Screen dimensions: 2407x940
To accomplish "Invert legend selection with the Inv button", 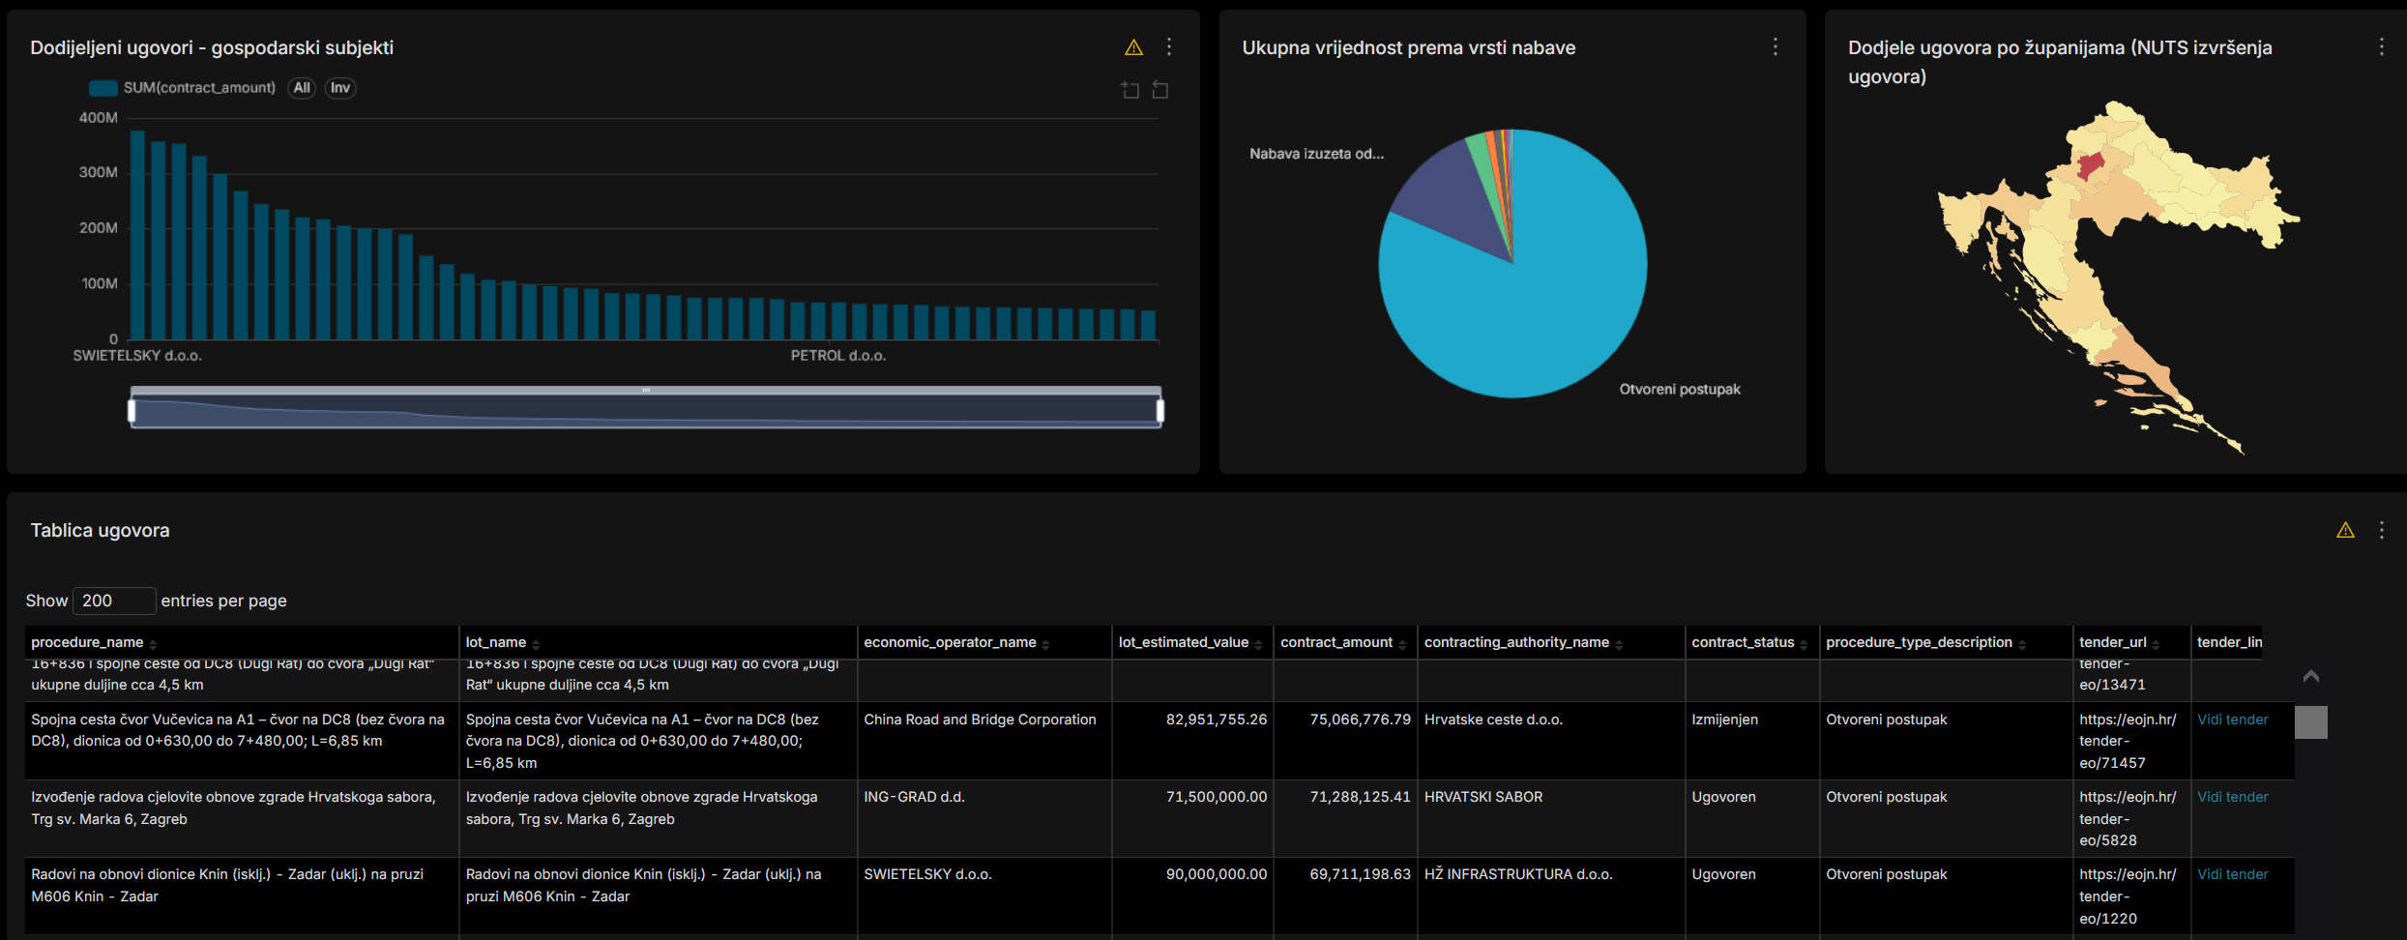I will tap(340, 88).
